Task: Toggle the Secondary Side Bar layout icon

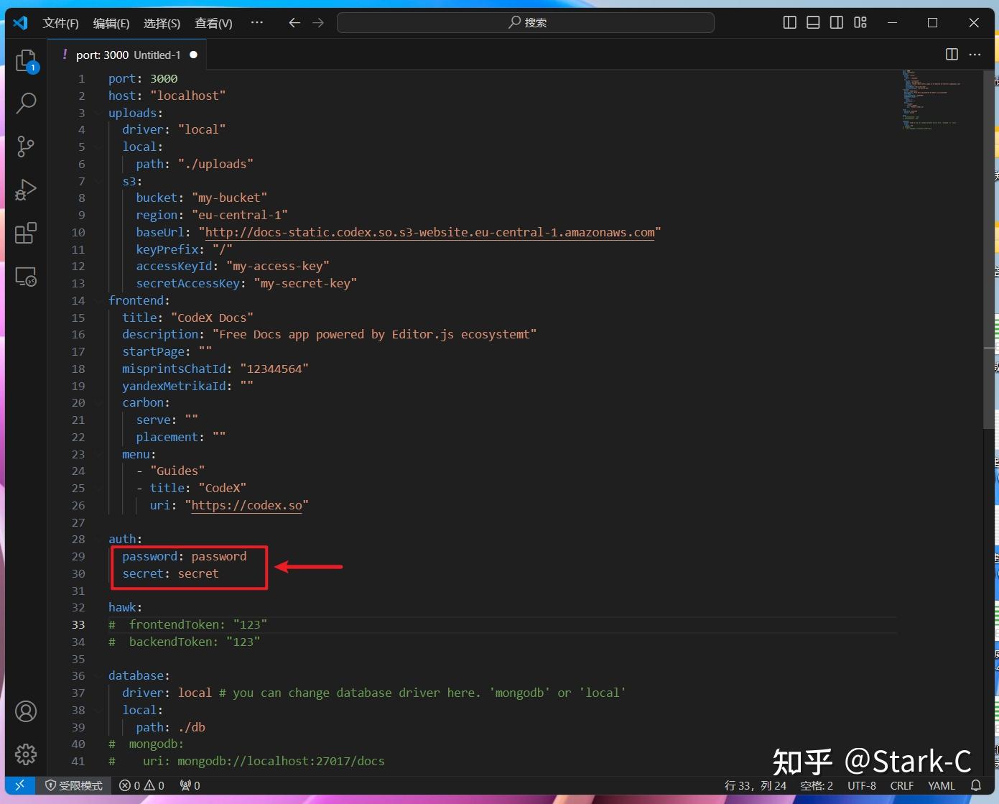Action: point(837,22)
